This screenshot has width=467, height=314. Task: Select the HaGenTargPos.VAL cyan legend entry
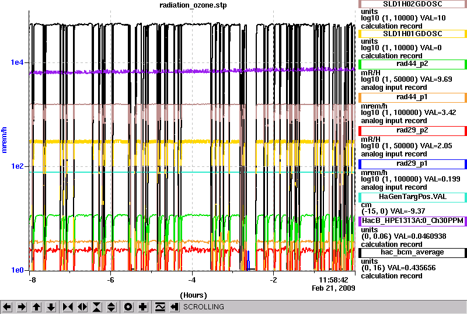[x=413, y=197]
